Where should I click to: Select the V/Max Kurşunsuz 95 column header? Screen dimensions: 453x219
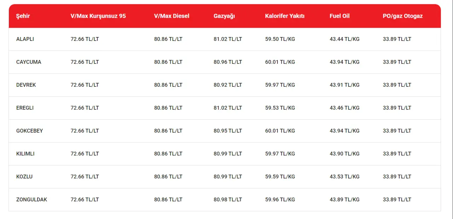(x=98, y=16)
